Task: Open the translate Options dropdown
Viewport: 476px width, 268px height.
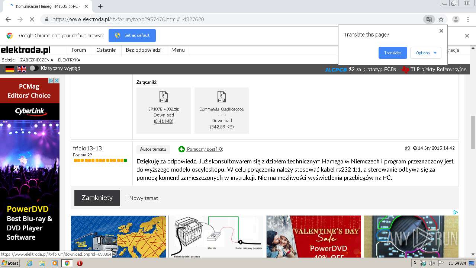Action: (426, 53)
